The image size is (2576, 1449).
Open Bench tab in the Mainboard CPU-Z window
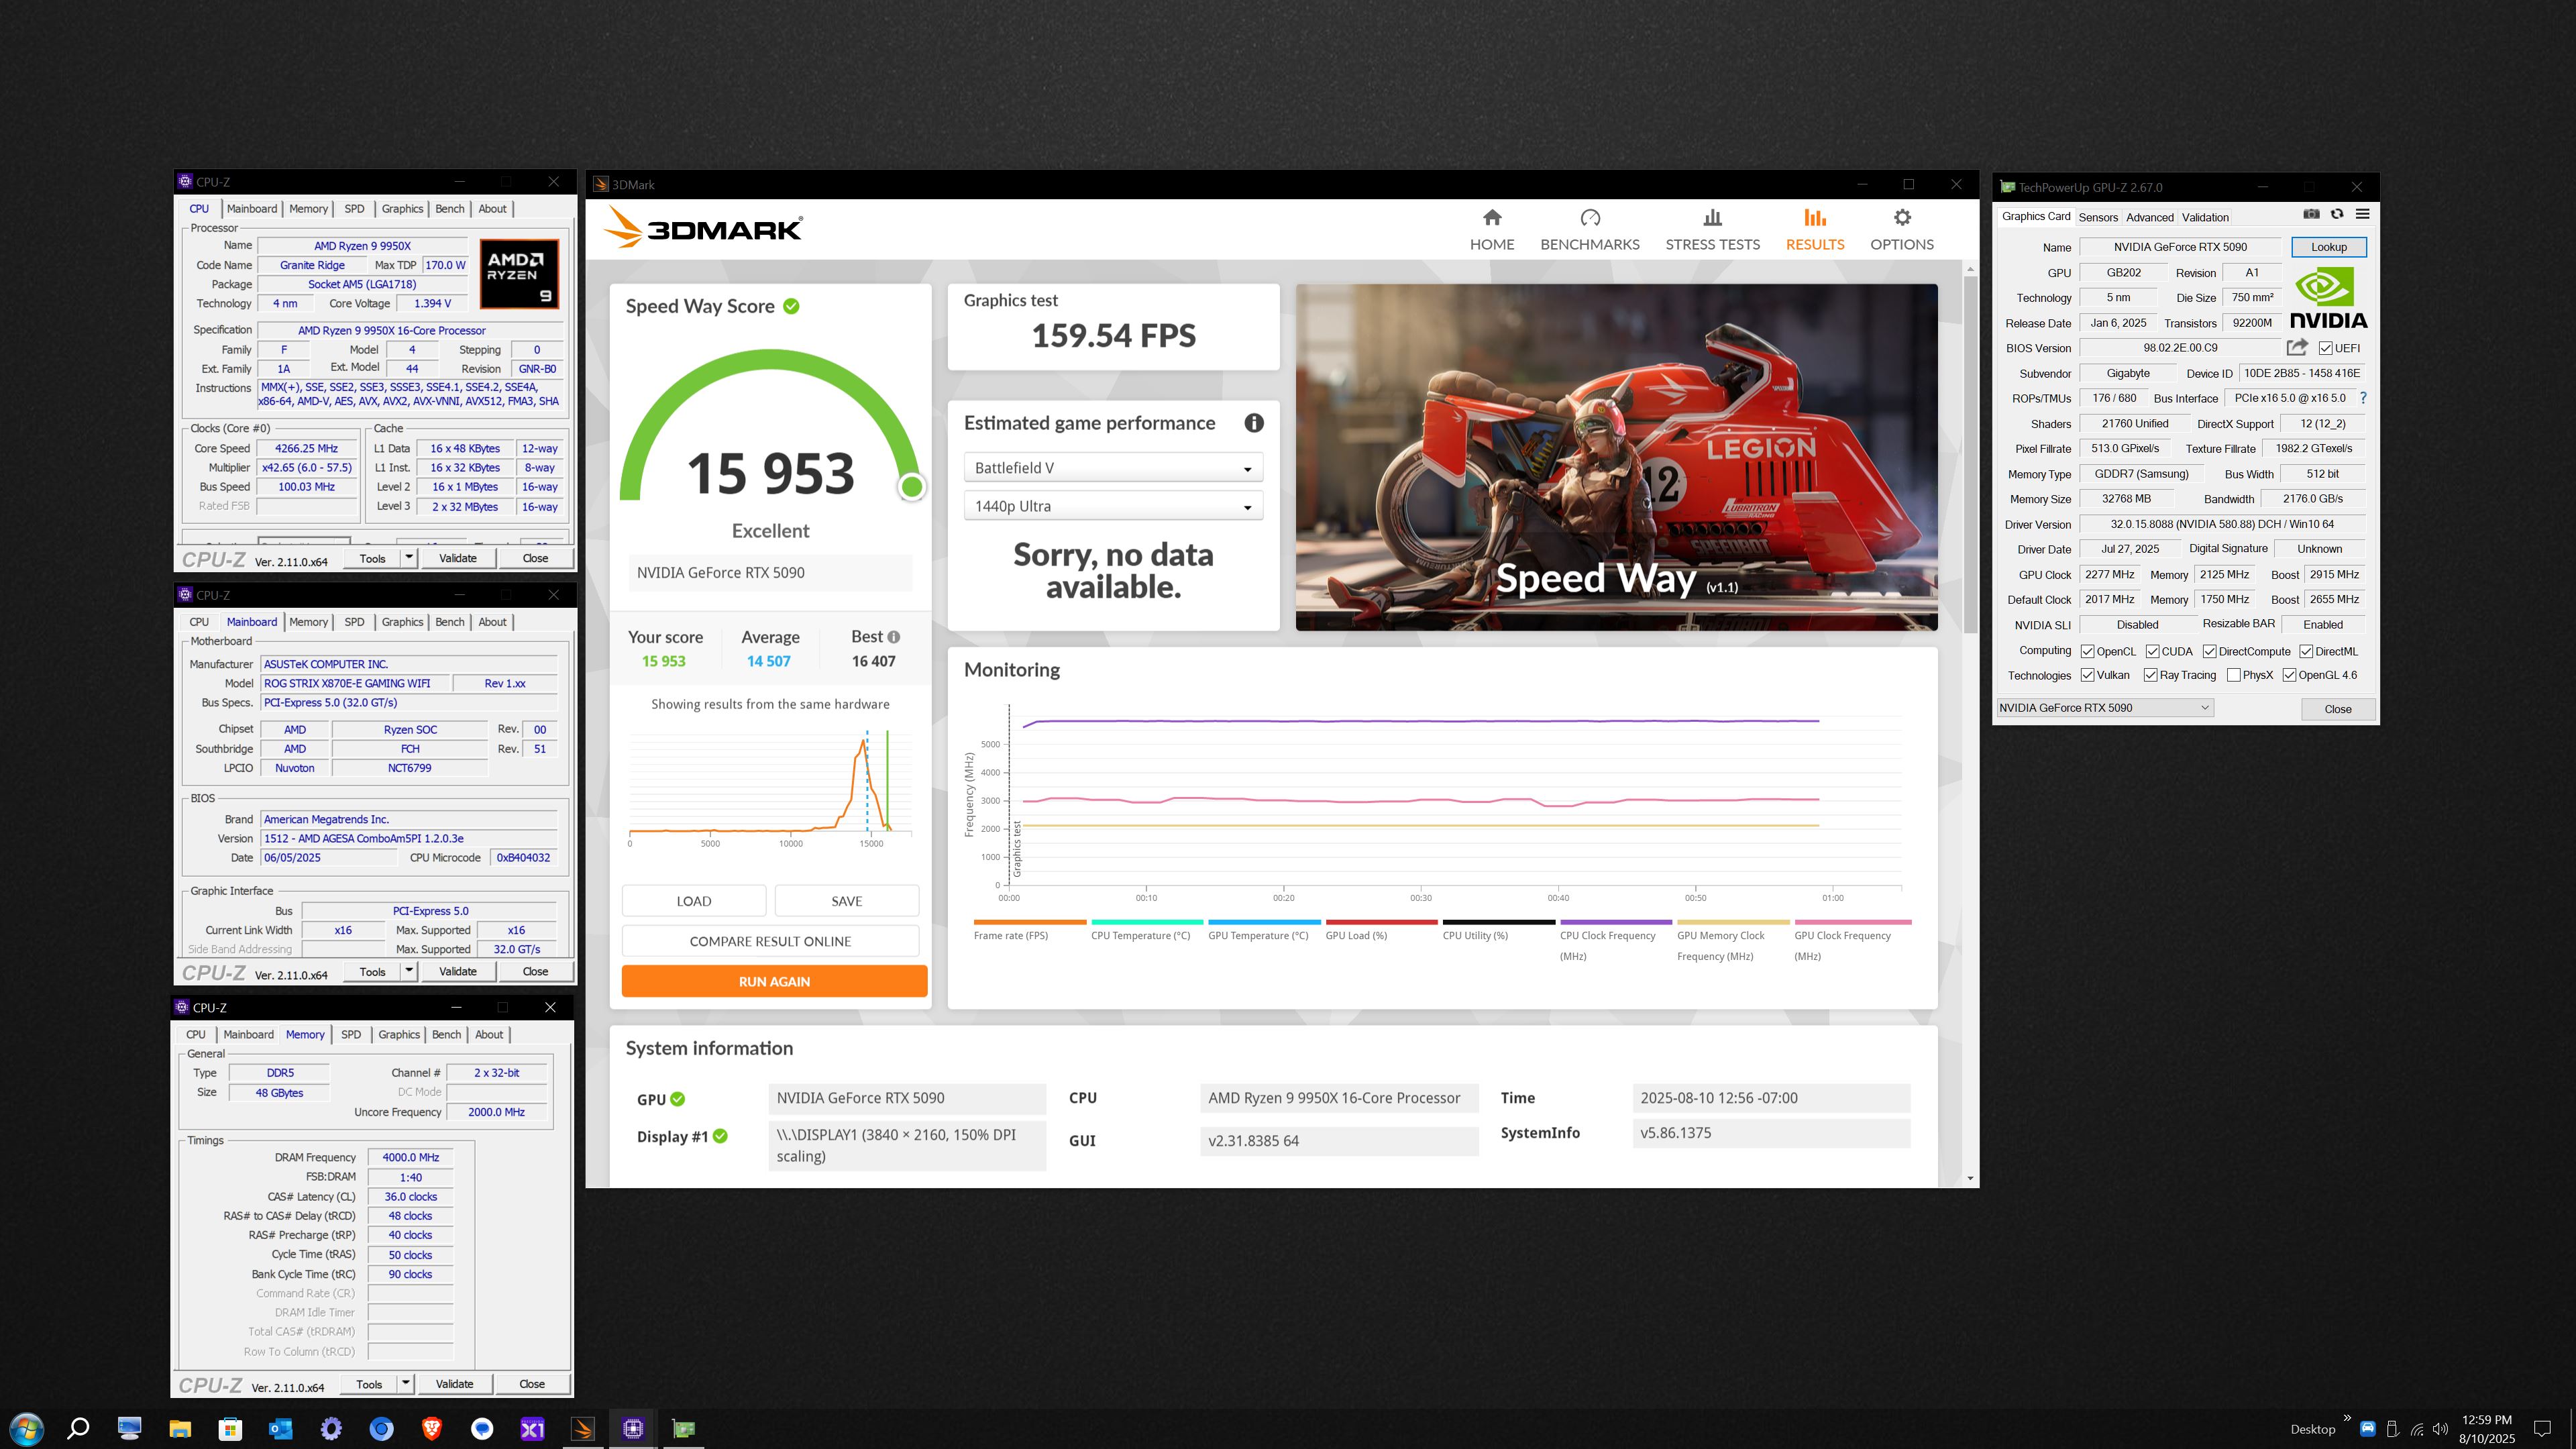click(x=450, y=622)
